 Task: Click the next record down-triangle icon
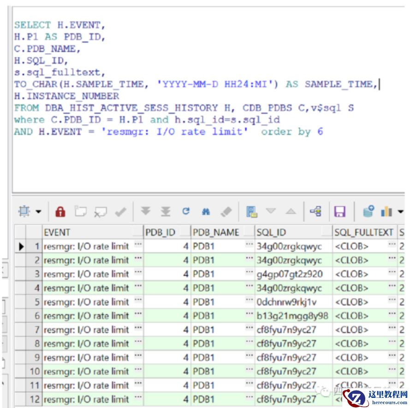point(271,210)
